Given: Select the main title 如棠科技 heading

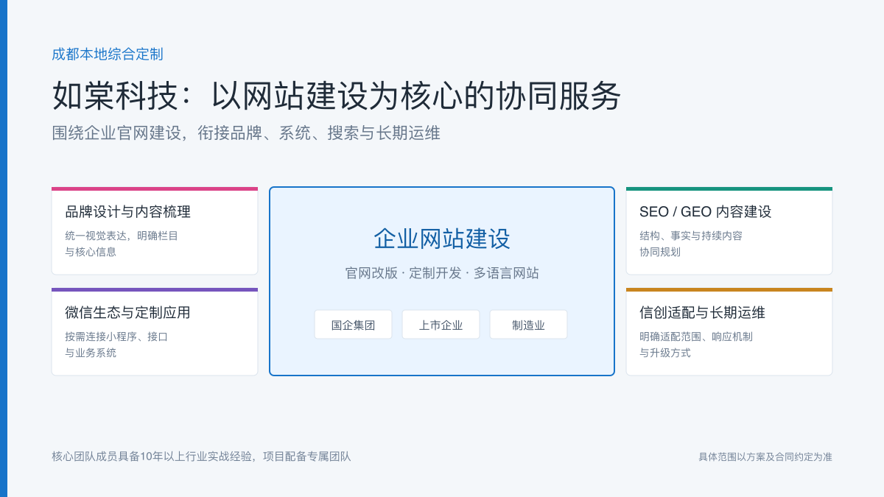Looking at the screenshot, I should pyautogui.click(x=337, y=96).
